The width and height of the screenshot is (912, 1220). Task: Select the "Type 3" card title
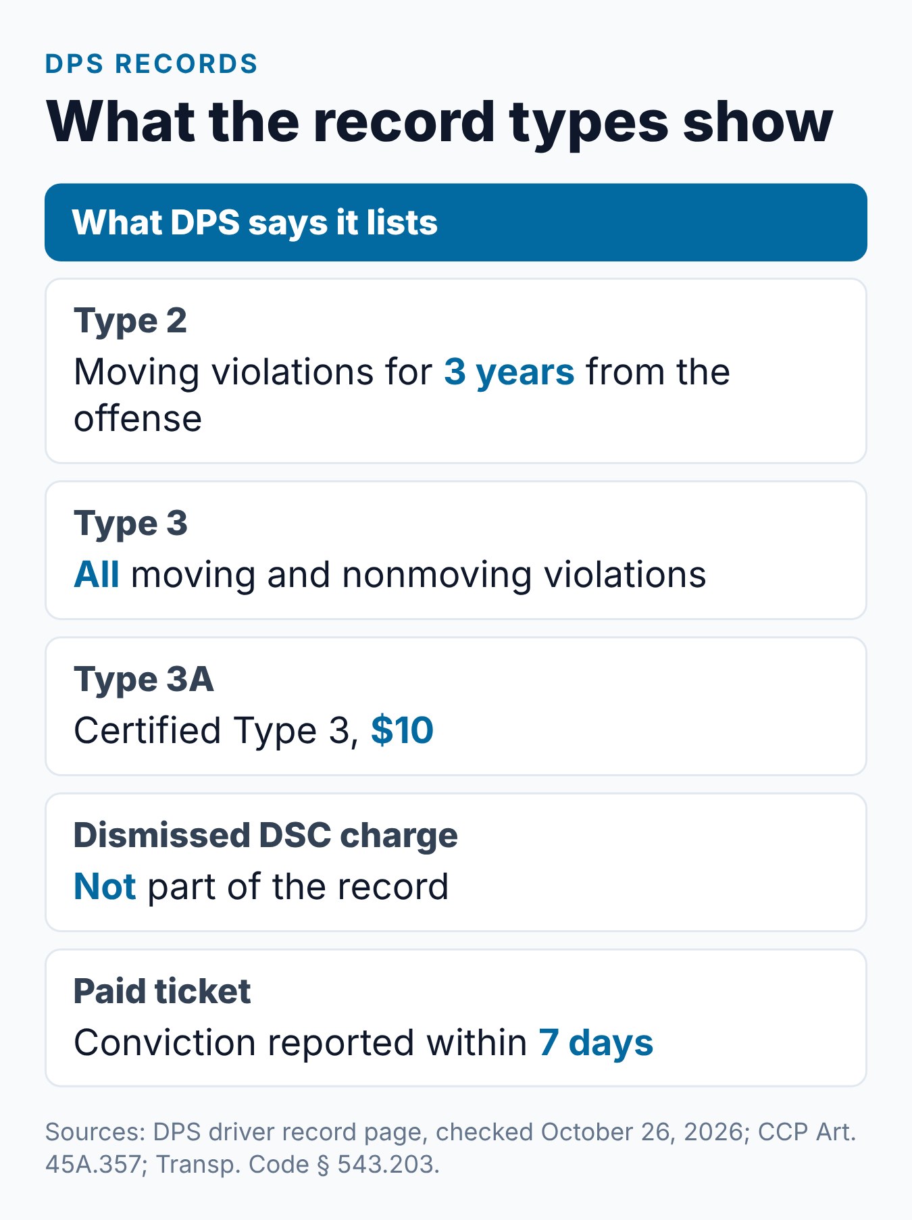pyautogui.click(x=130, y=523)
